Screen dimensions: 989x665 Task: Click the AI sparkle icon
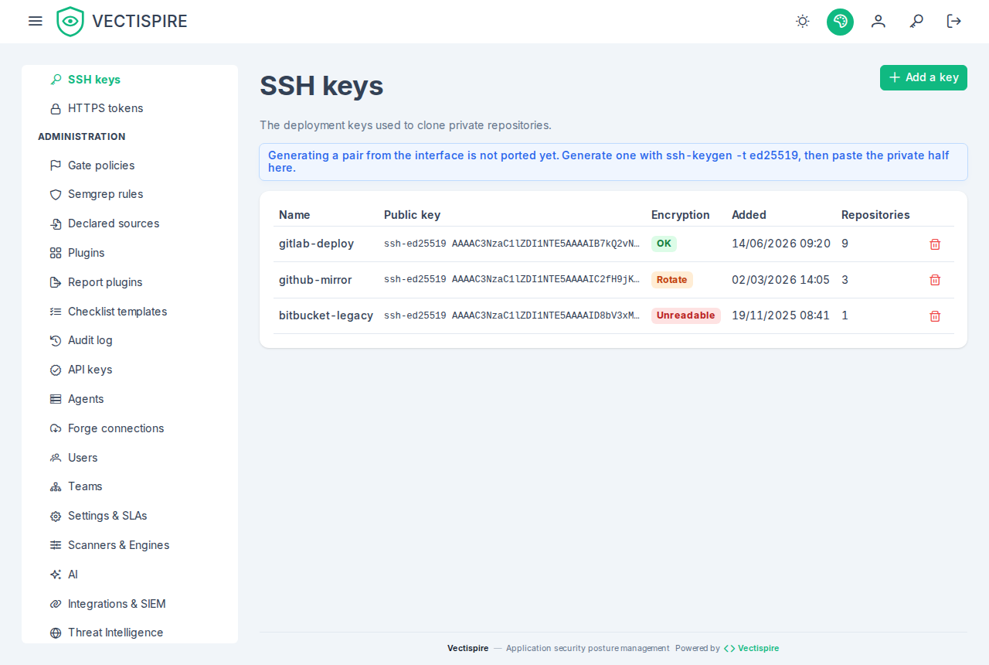(56, 575)
